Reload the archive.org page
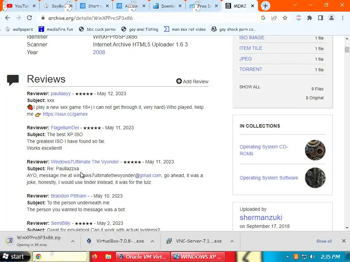The height and width of the screenshot is (262, 350). [x=29, y=18]
